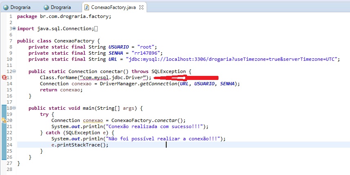Viewport: 350px width, 175px height.
Task: Collapse the main method at line 18
Action: click(x=14, y=108)
